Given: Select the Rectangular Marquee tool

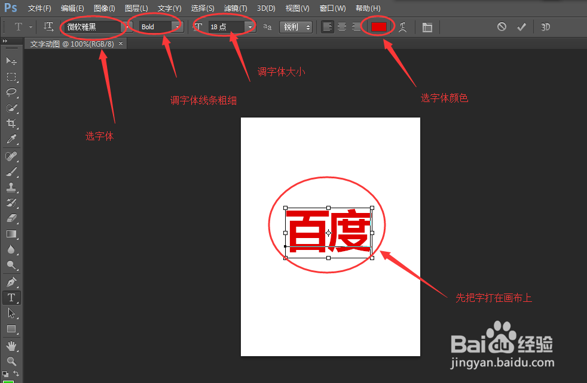Looking at the screenshot, I should [x=11, y=76].
